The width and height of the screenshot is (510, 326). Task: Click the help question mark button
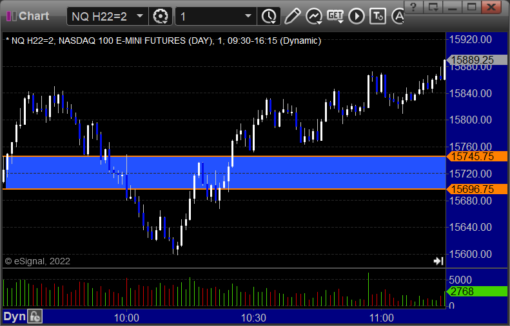(x=413, y=6)
